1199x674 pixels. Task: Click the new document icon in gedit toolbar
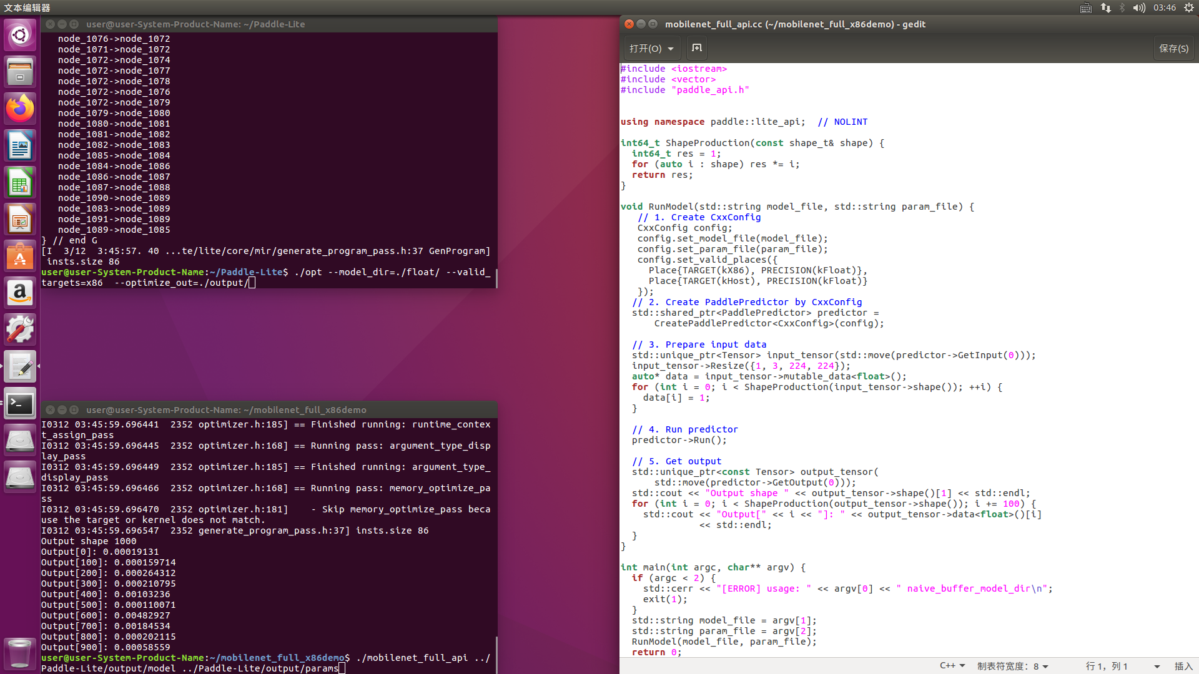click(x=697, y=48)
